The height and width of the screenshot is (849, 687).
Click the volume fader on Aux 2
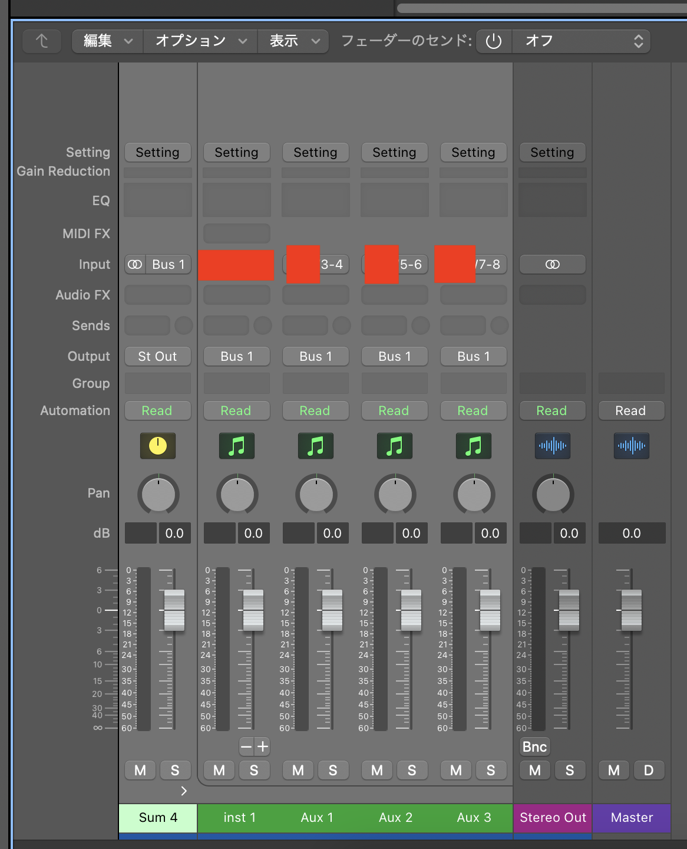point(411,610)
